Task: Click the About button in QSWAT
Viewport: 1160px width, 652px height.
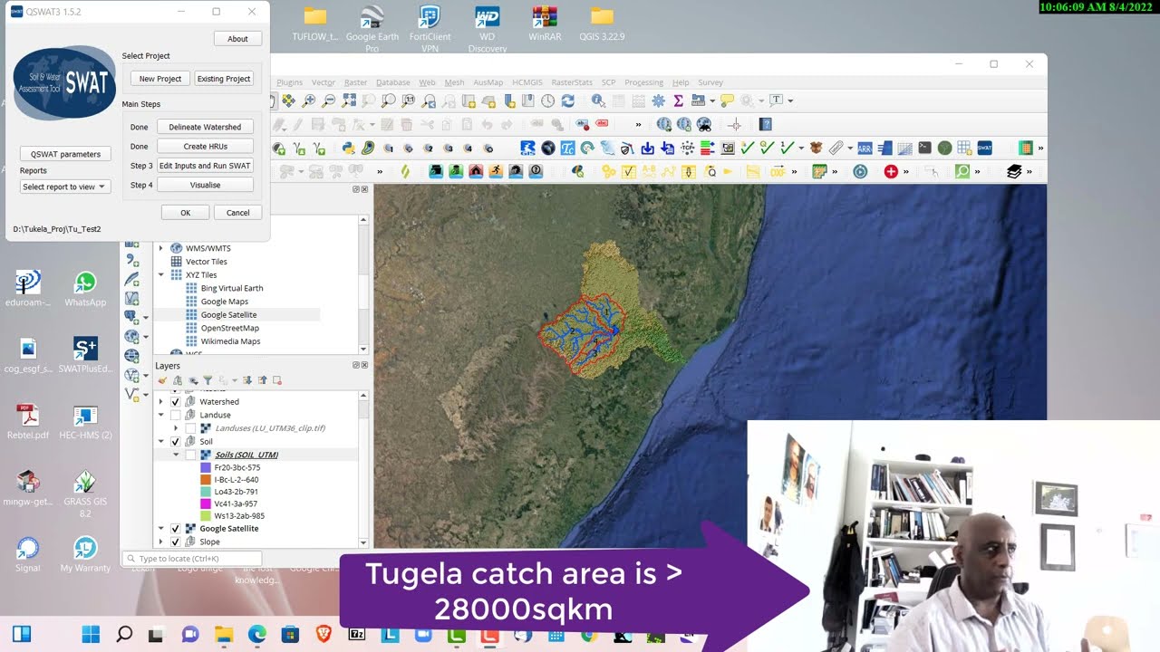Action: 237,39
